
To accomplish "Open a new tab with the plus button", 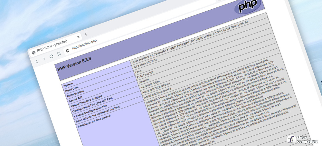I will tap(86, 34).
